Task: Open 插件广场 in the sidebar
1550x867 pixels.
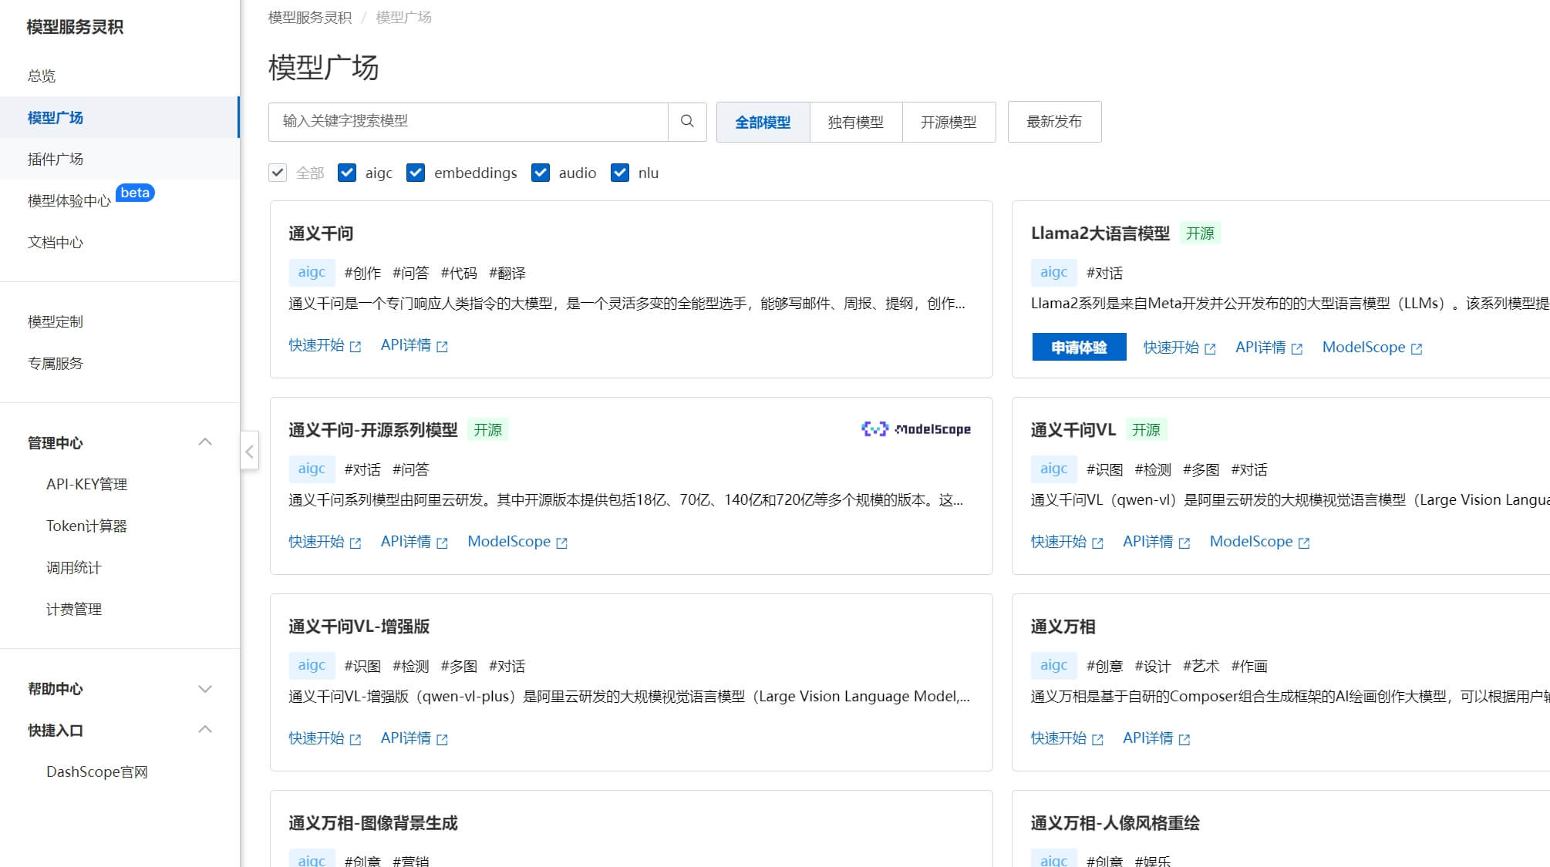Action: [56, 159]
